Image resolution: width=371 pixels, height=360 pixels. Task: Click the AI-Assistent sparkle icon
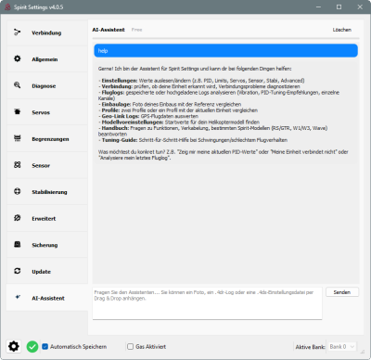click(18, 297)
